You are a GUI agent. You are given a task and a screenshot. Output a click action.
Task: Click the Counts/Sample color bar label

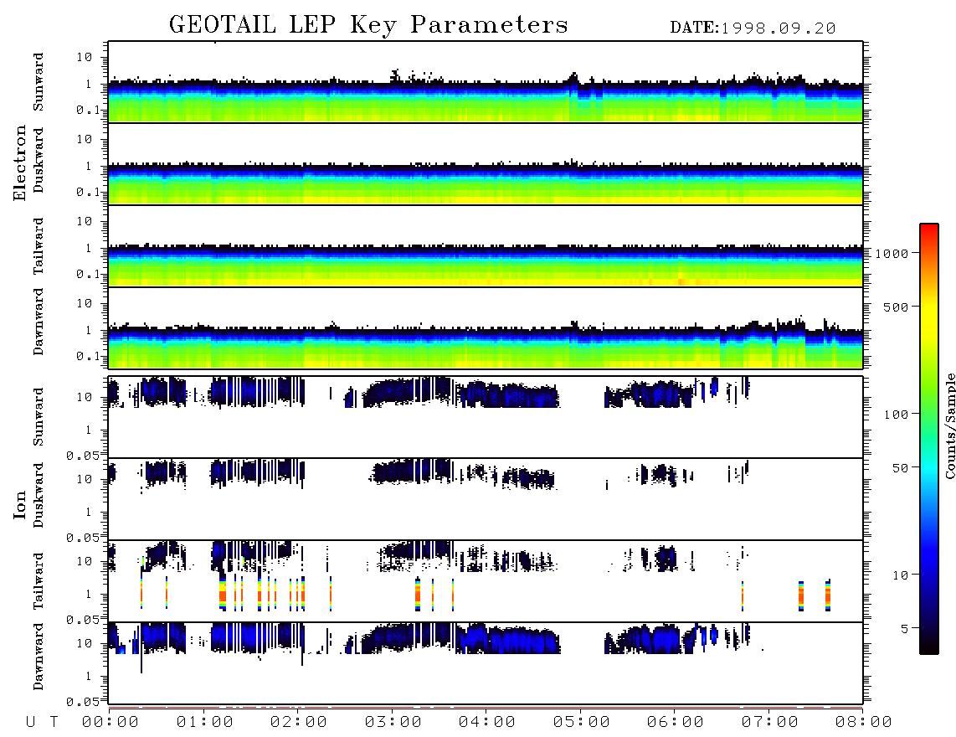click(x=949, y=425)
